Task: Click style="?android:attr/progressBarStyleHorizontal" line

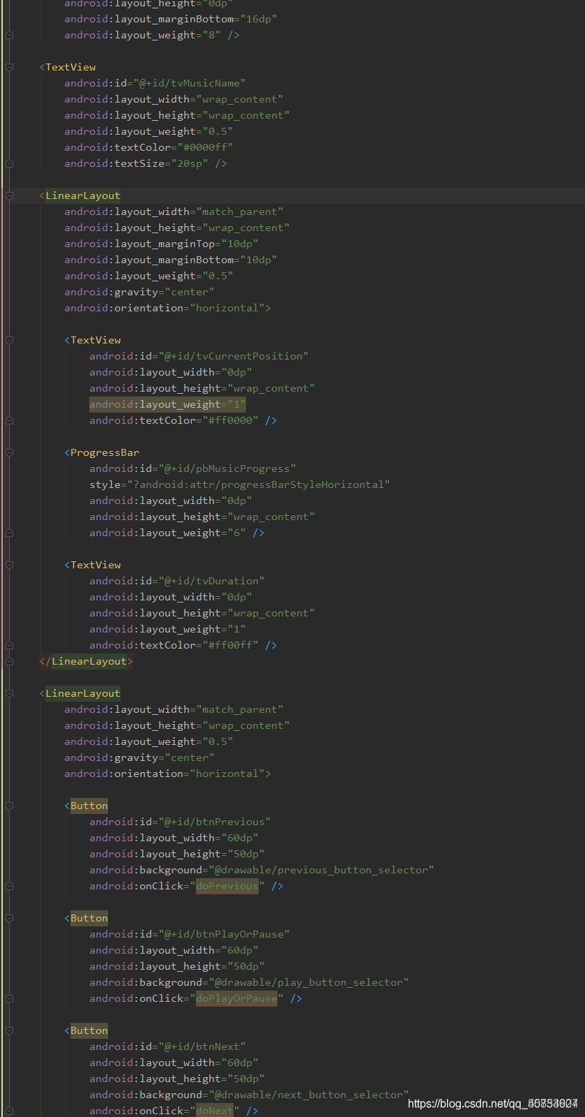Action: (239, 484)
